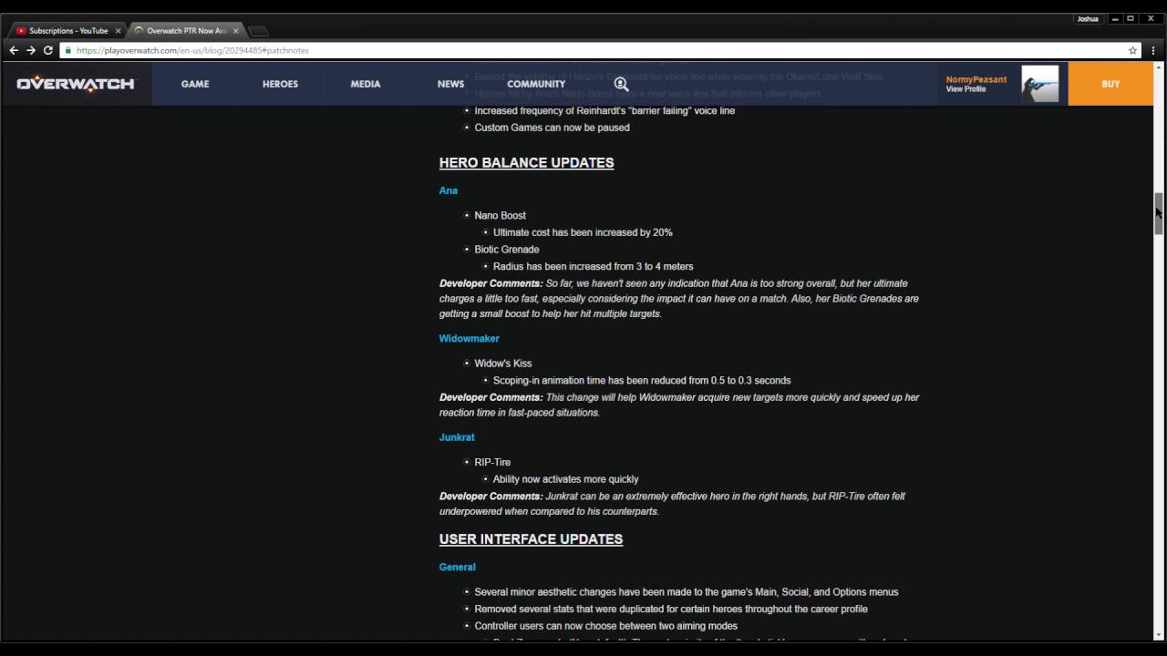Screen dimensions: 1167x656
Task: Click the HERO BALANCE UPDATES heading
Action: (x=526, y=163)
